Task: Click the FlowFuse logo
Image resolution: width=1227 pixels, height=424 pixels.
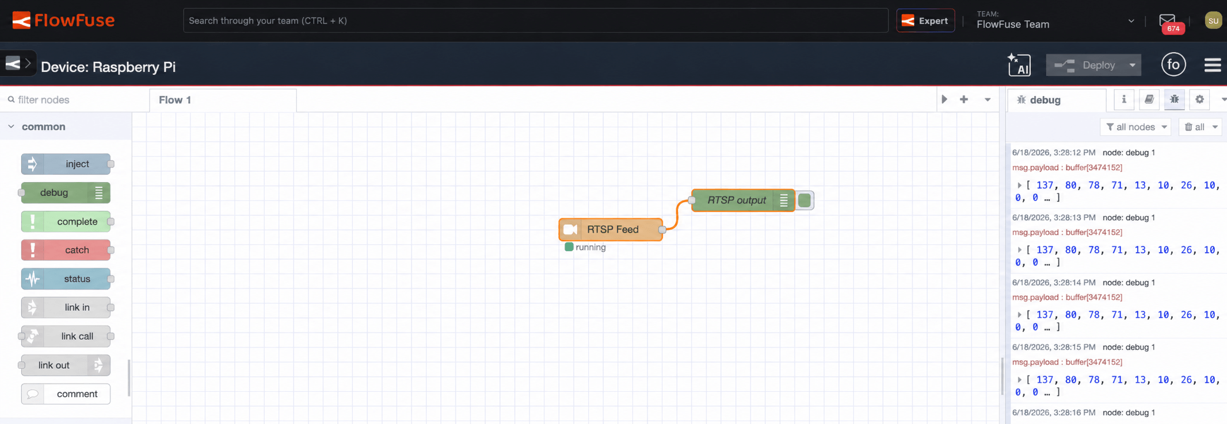Action: [x=63, y=21]
